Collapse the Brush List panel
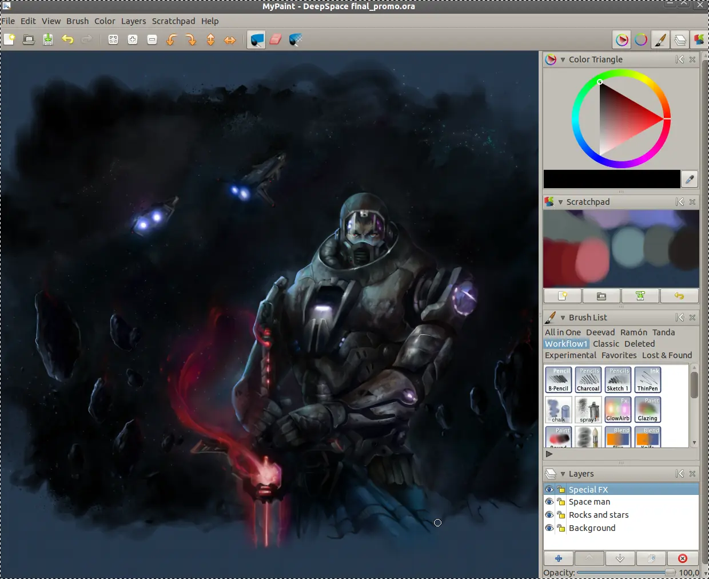 (563, 318)
